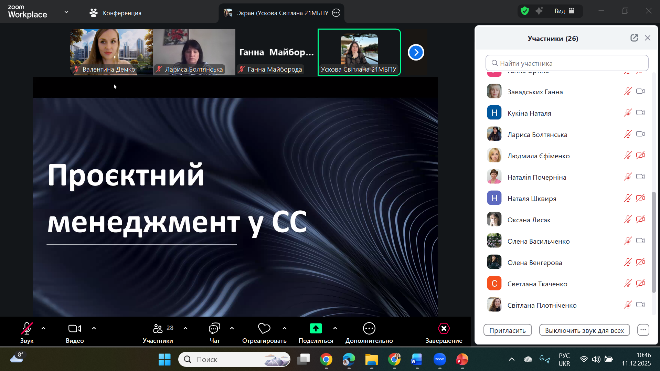The width and height of the screenshot is (660, 371).
Task: Open the AI Companion sparkle icon
Action: pos(539,11)
